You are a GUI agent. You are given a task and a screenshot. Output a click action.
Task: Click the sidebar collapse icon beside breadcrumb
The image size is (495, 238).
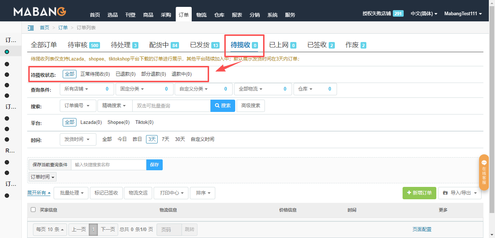coord(31,28)
